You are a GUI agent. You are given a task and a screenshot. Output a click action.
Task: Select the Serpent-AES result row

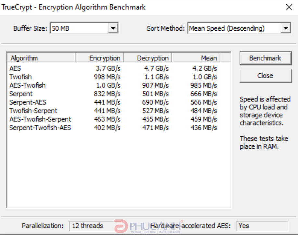(x=113, y=102)
